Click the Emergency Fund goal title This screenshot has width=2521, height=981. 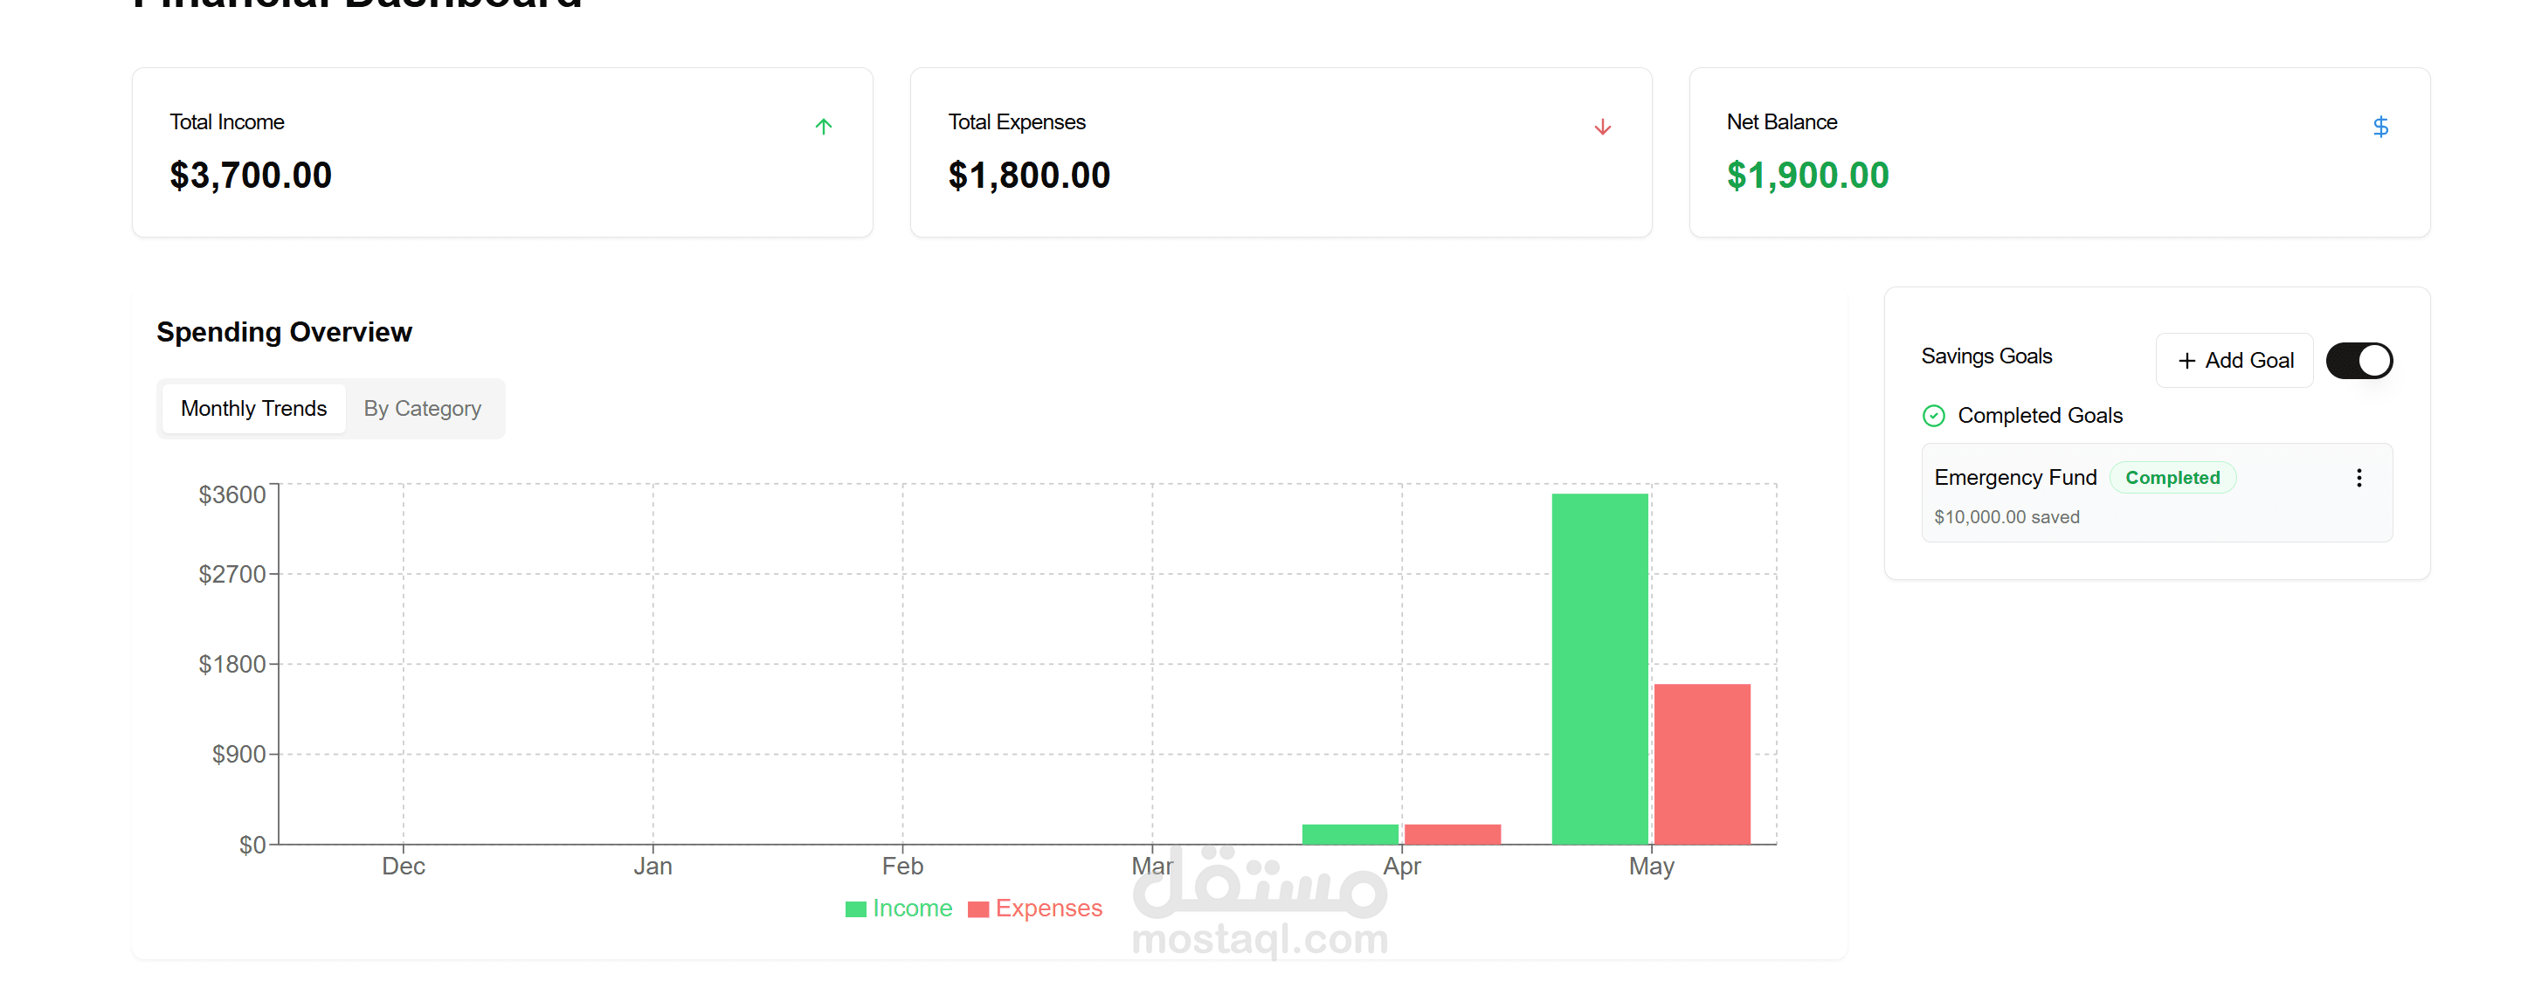tap(2015, 478)
